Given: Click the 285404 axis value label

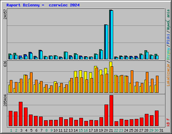Looking at the screenshot, I should [x=5, y=100].
